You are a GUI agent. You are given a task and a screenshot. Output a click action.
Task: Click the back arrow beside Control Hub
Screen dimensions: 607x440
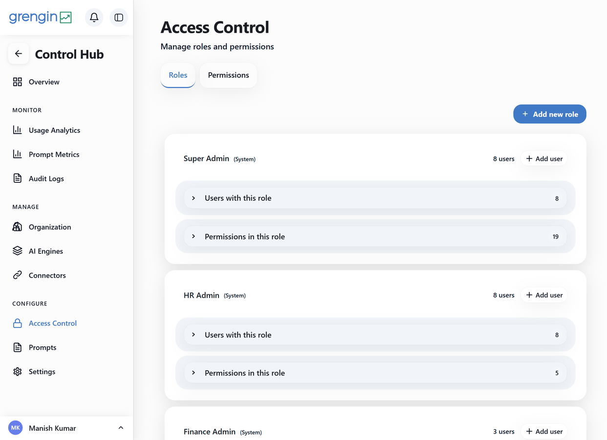[19, 54]
